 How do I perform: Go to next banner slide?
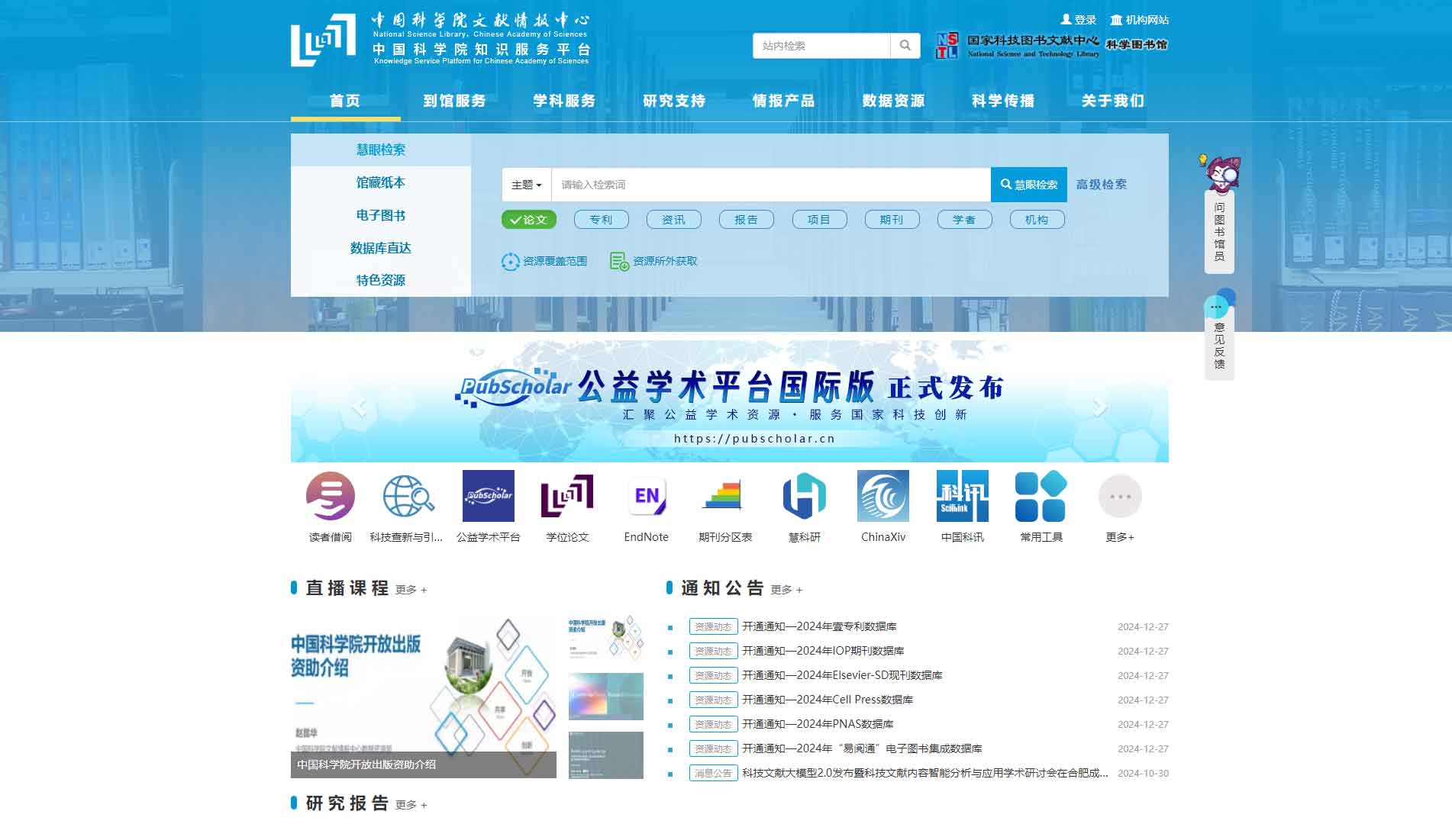click(x=1099, y=407)
